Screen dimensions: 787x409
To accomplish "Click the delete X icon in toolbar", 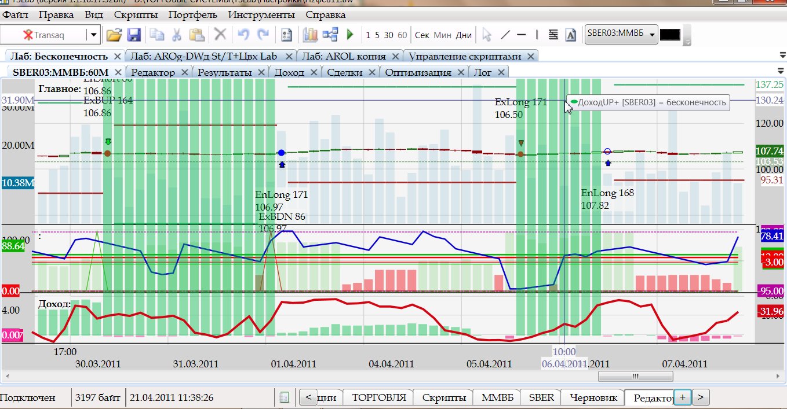I will point(220,35).
